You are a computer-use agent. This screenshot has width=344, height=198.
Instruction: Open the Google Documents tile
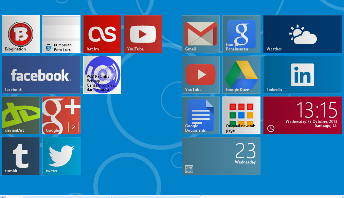click(x=201, y=115)
